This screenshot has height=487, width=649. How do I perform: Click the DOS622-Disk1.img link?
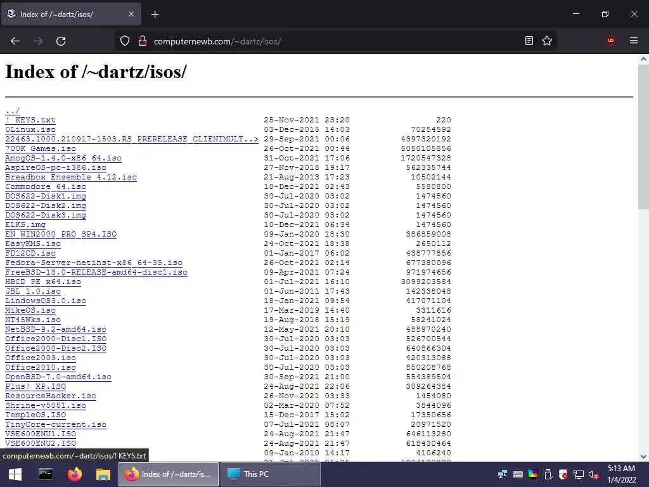(x=46, y=197)
